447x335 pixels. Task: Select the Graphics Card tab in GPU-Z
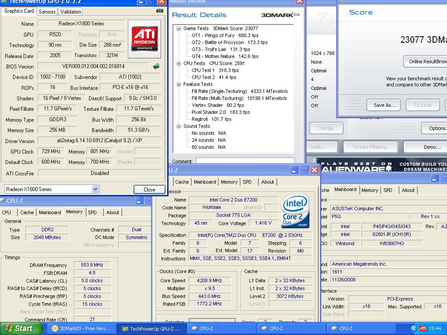tap(19, 11)
